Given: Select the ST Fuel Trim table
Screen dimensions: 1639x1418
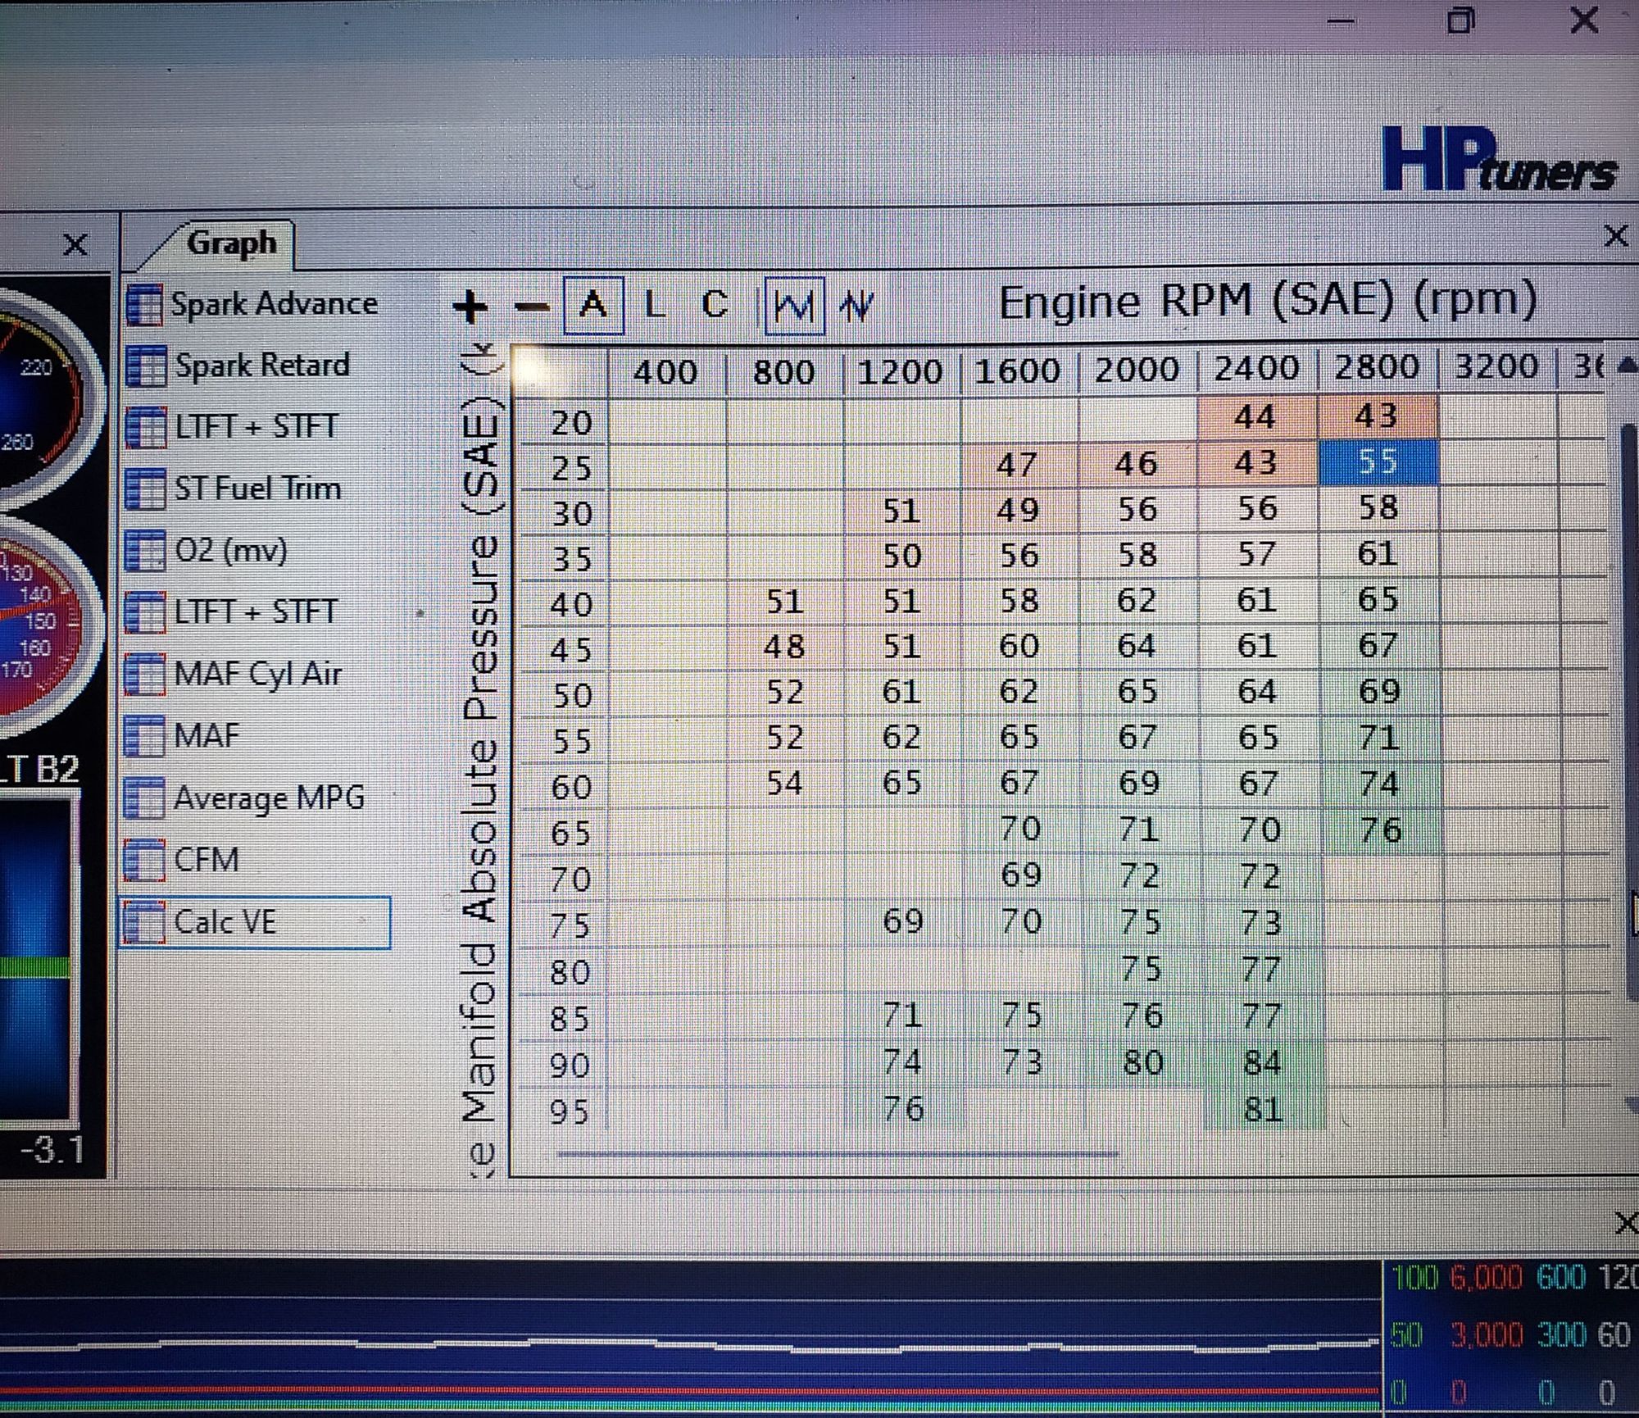Looking at the screenshot, I should pyautogui.click(x=257, y=489).
